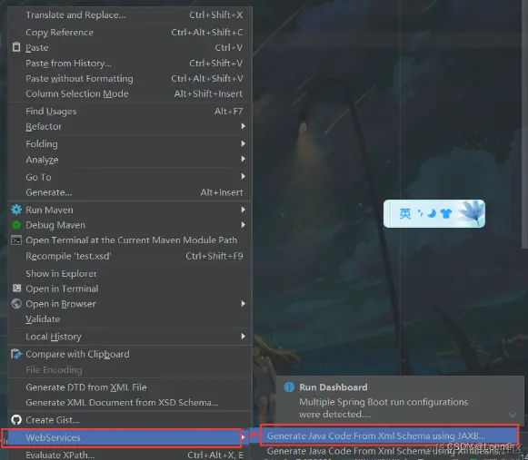Select Find Usages menu item
This screenshot has height=460, width=528.
(130, 111)
